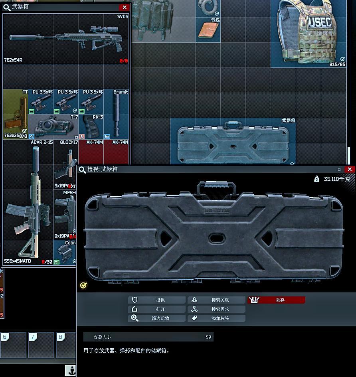Click the 检视: 武器箱 window title
Screen dimensions: 356x377
(x=103, y=169)
